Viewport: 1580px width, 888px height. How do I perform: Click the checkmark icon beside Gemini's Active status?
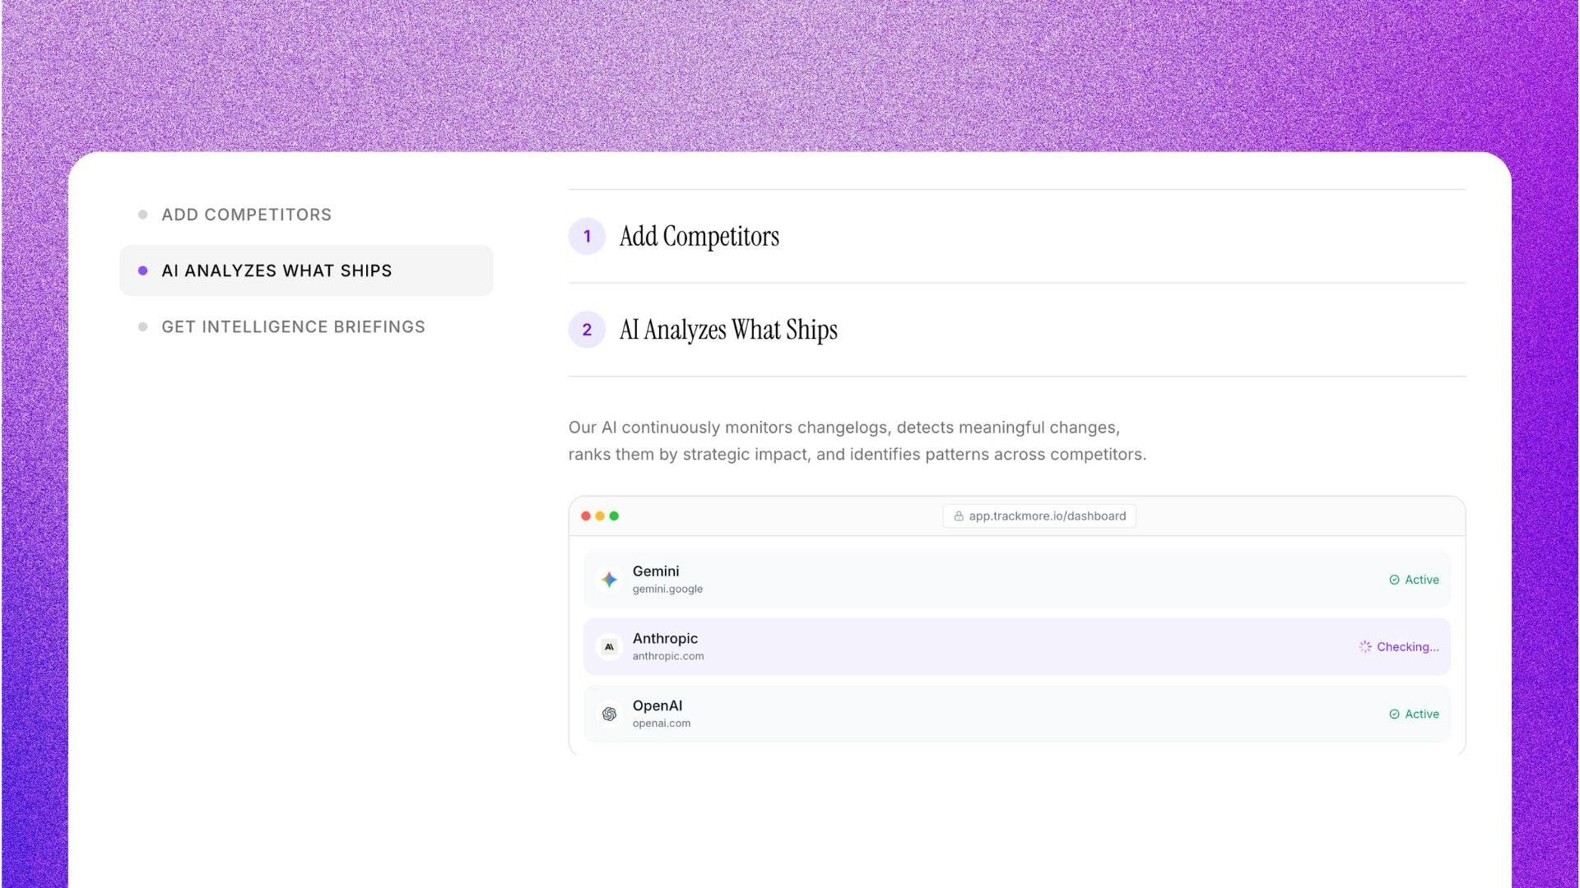[x=1393, y=580]
